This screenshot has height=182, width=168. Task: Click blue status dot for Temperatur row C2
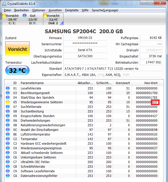8,139
